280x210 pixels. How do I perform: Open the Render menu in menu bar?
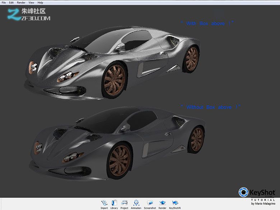click(21, 3)
